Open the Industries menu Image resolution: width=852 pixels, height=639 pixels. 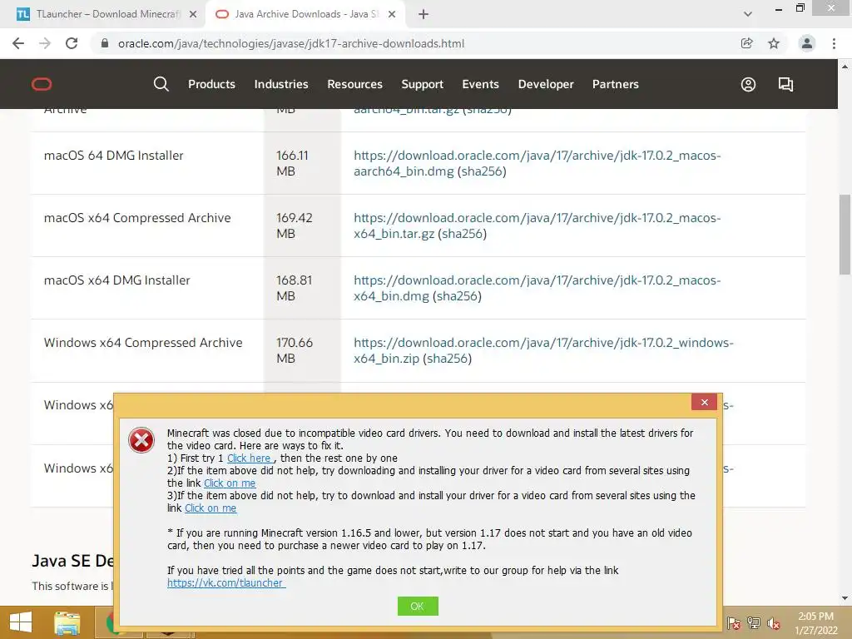(281, 84)
